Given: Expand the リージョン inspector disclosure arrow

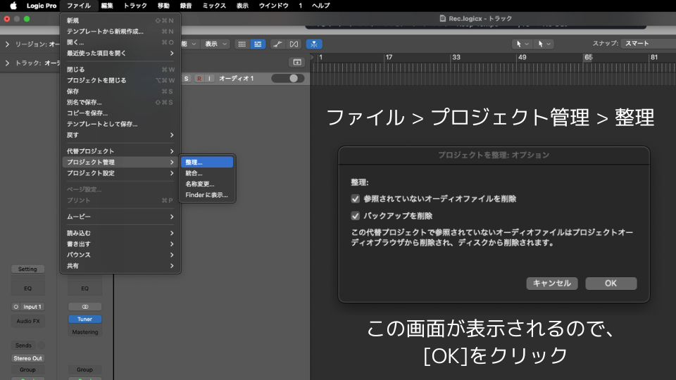Looking at the screenshot, I should [7, 44].
